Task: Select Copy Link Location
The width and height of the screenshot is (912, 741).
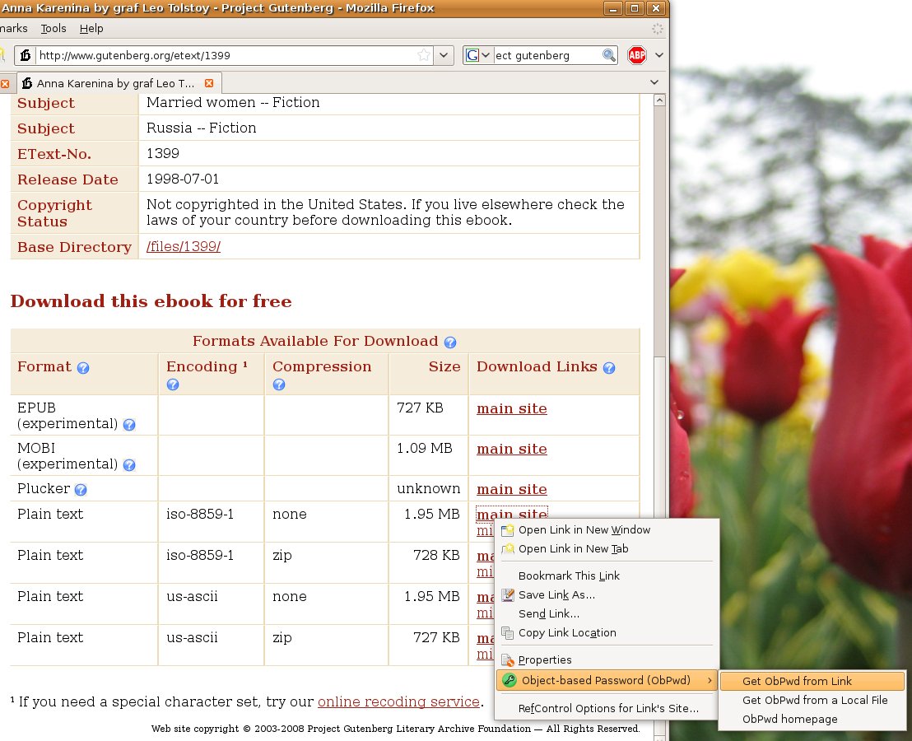Action: (x=605, y=633)
